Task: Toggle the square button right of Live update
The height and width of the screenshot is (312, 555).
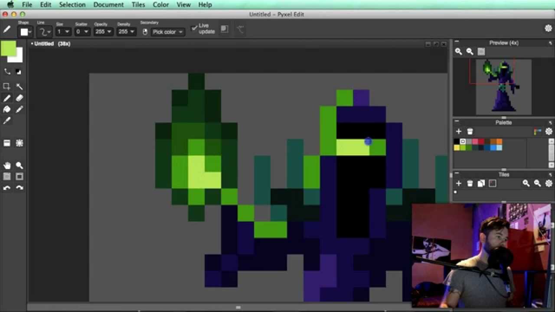Action: pos(224,29)
